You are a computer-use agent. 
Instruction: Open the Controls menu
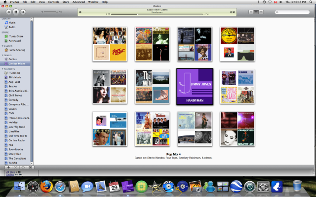54,2
